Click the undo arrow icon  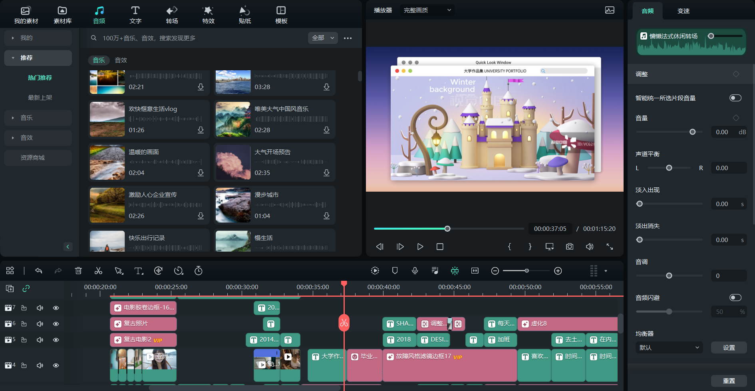[x=39, y=271]
